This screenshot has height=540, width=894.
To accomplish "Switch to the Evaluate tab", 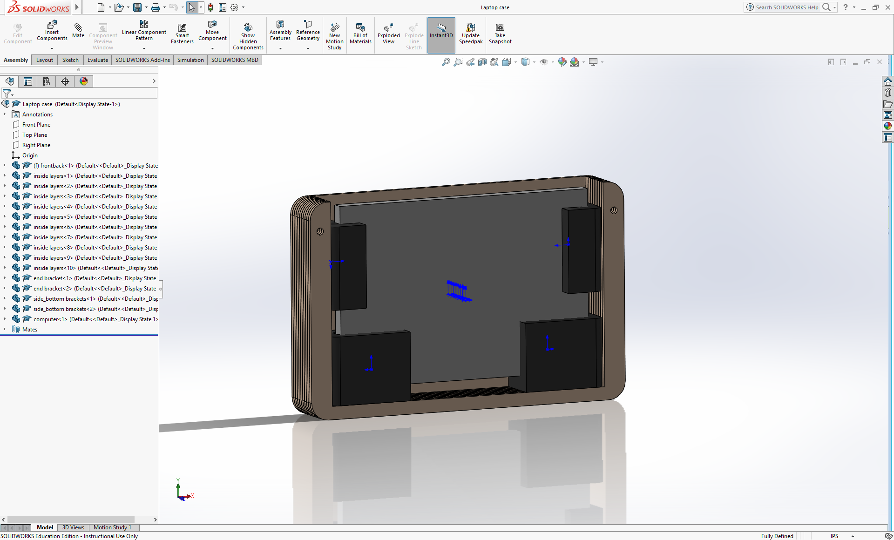I will tap(97, 60).
